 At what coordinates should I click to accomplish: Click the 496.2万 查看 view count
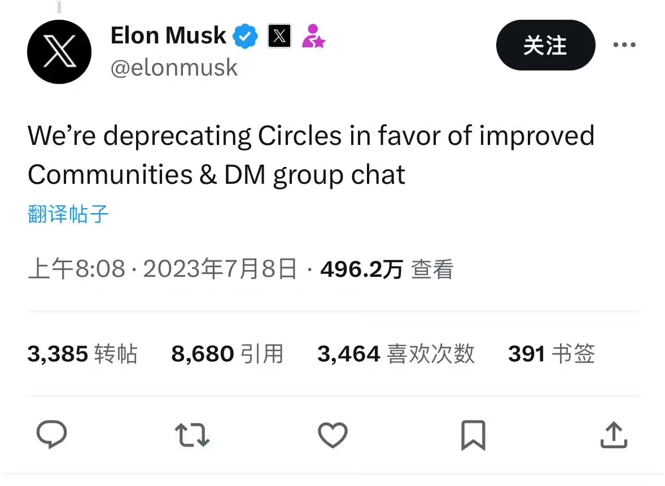(x=387, y=269)
